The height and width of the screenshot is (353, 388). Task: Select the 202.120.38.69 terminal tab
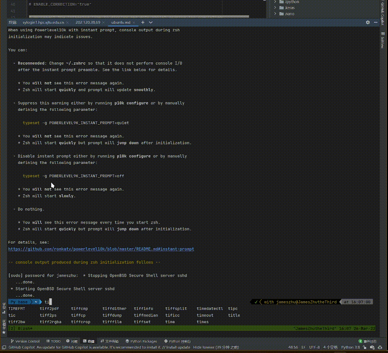point(89,23)
